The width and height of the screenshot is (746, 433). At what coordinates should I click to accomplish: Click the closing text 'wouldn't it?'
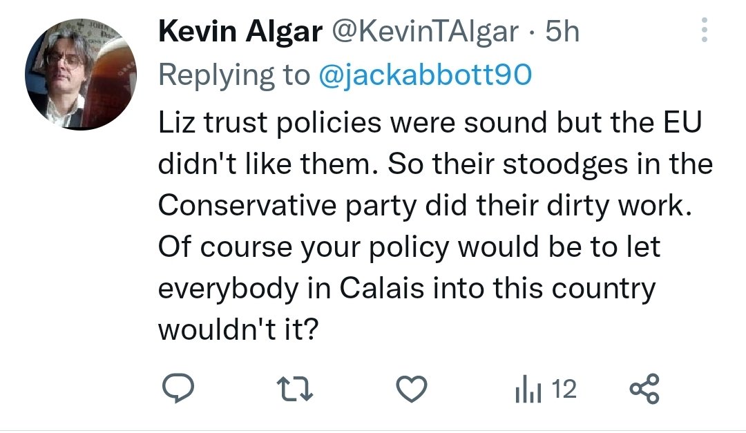237,330
